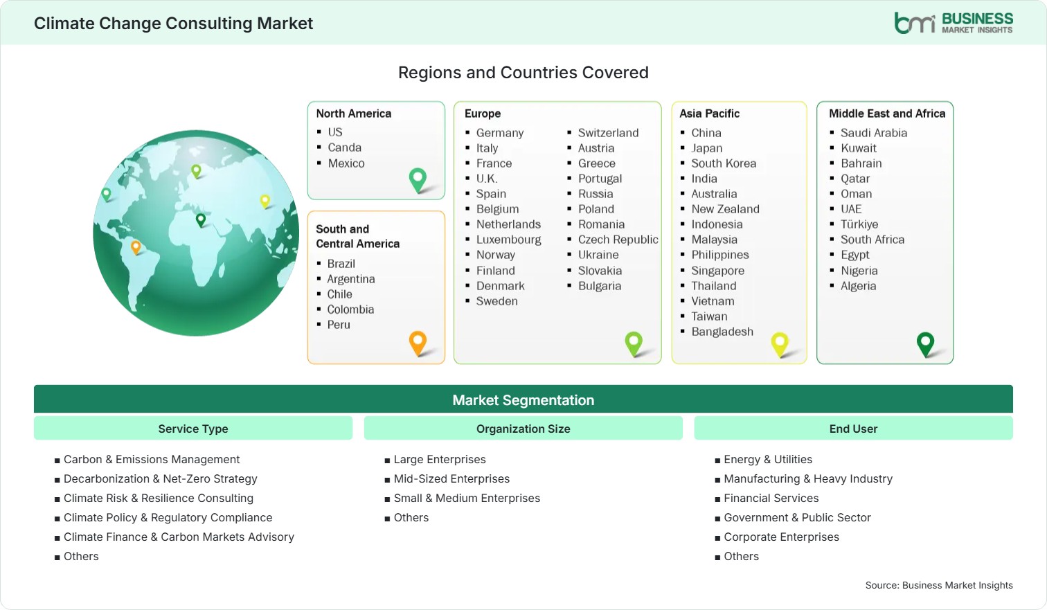Click Türkiye in Middle East and Africa list
The image size is (1047, 610).
tap(859, 224)
